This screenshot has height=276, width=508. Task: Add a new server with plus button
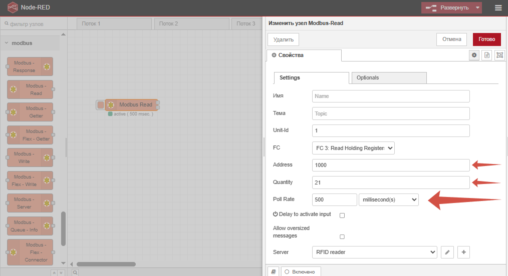click(464, 252)
